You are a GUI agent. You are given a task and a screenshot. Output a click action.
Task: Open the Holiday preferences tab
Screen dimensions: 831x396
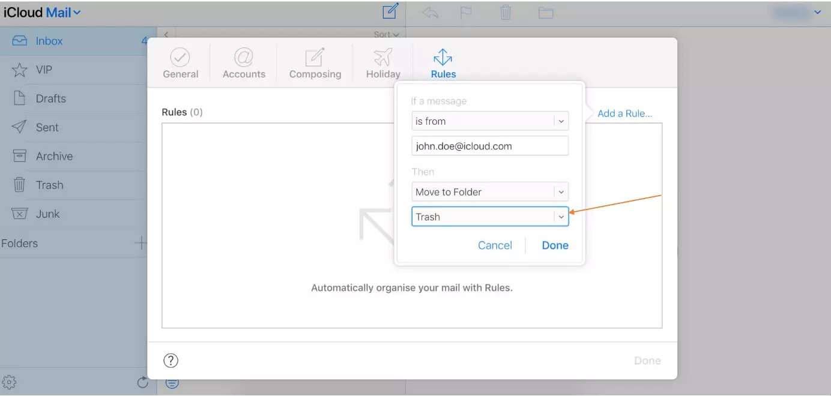(x=383, y=64)
